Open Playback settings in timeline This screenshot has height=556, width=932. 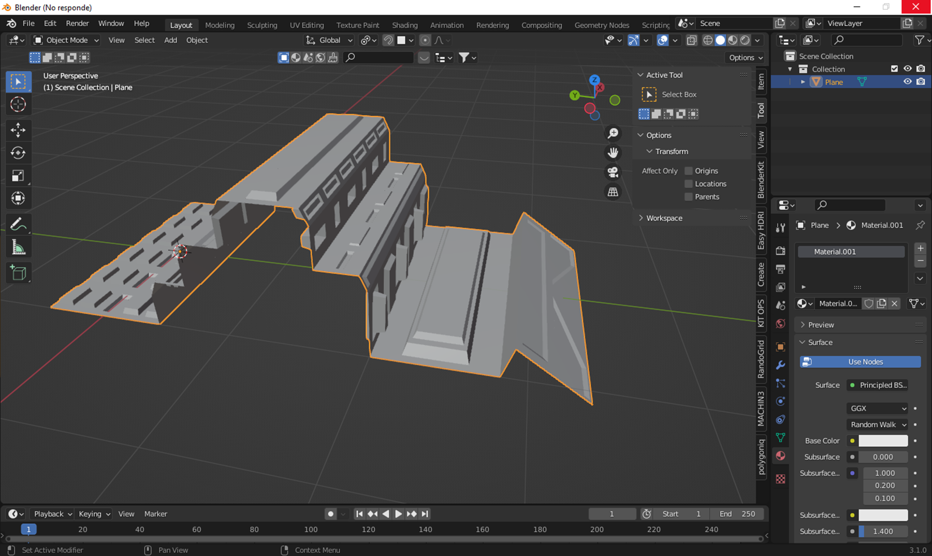[52, 514]
